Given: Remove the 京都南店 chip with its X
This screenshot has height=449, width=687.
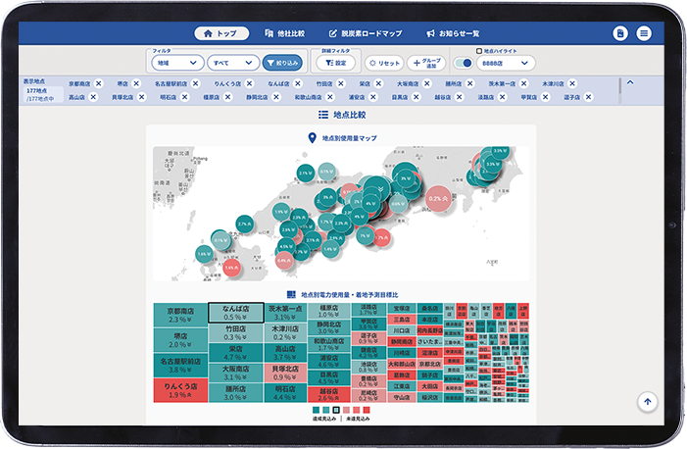Looking at the screenshot, I should click(x=100, y=84).
